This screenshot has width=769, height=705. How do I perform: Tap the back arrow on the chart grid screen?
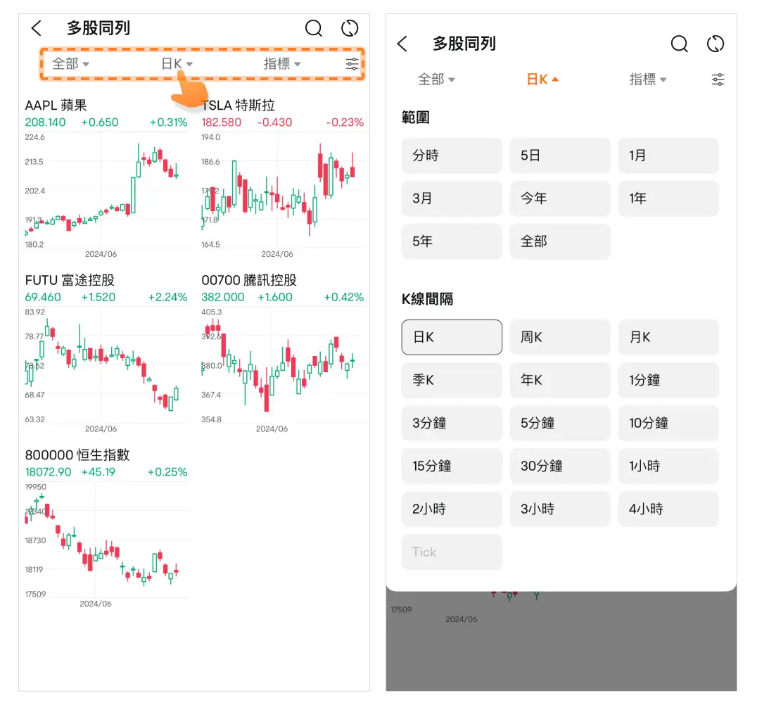(37, 28)
